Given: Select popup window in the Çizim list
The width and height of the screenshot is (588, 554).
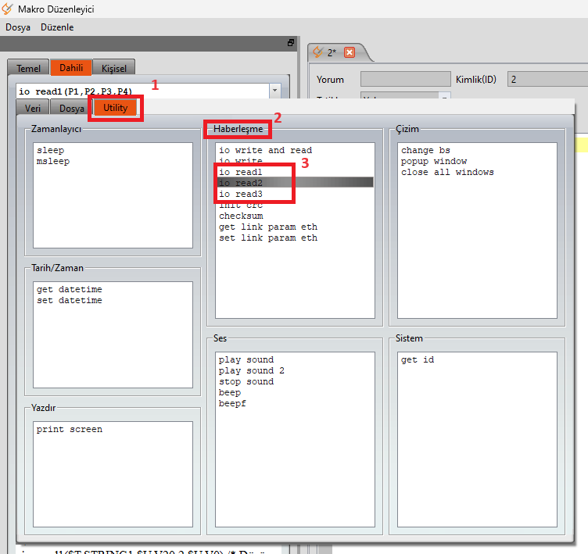Looking at the screenshot, I should click(x=434, y=161).
